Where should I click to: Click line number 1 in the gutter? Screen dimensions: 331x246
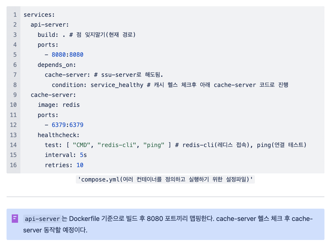click(15, 15)
